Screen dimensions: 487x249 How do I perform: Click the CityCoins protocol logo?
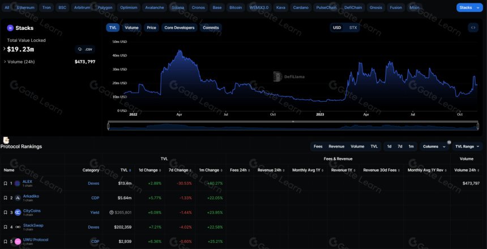18,212
